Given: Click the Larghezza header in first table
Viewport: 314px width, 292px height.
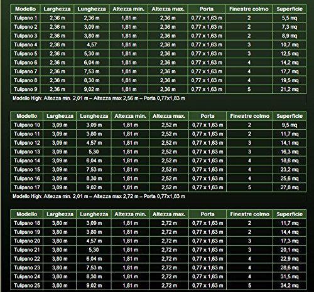Looking at the screenshot, I should click(x=57, y=9).
